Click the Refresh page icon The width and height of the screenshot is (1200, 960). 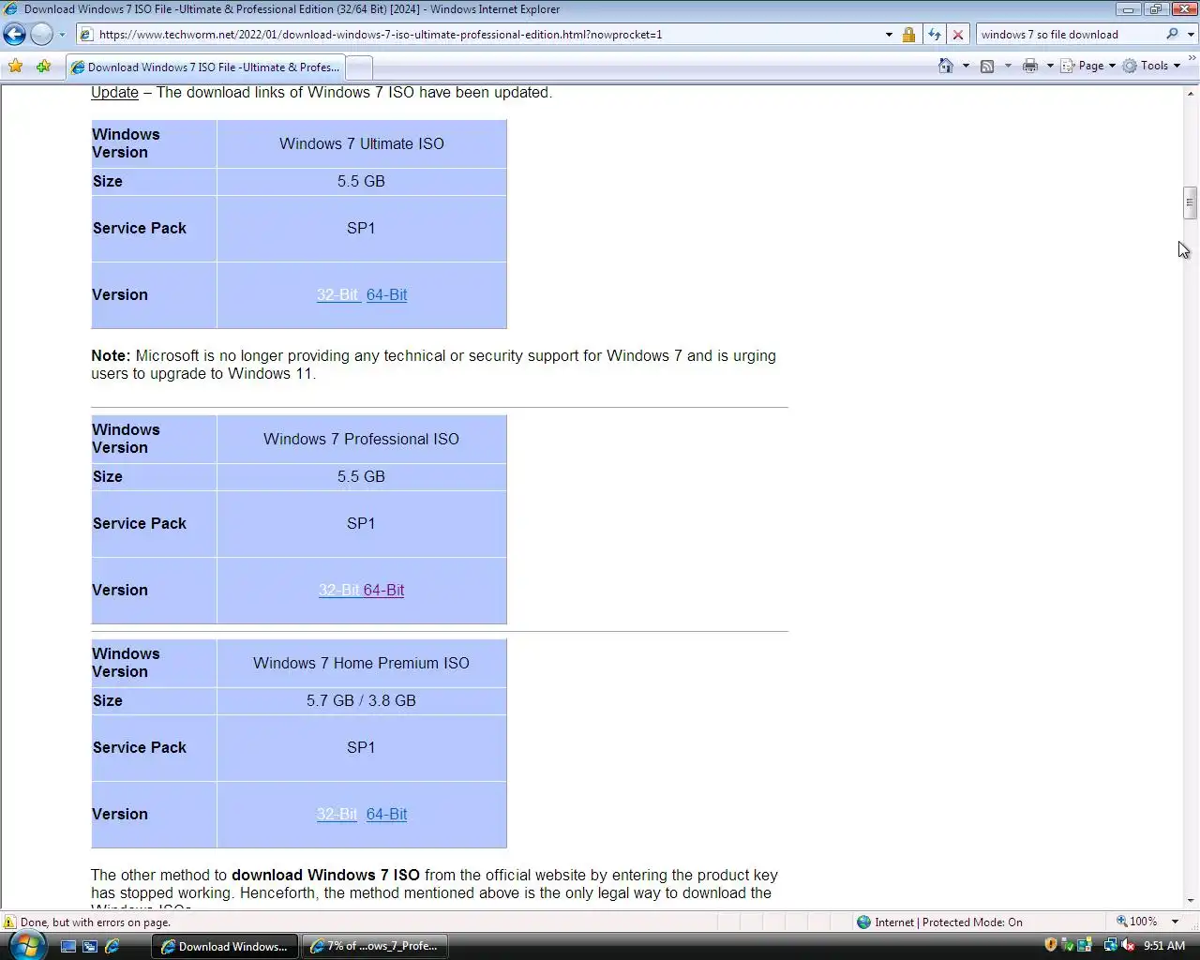(934, 35)
